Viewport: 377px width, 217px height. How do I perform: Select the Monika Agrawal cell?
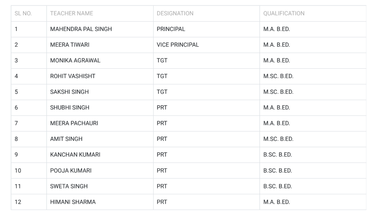coord(75,60)
